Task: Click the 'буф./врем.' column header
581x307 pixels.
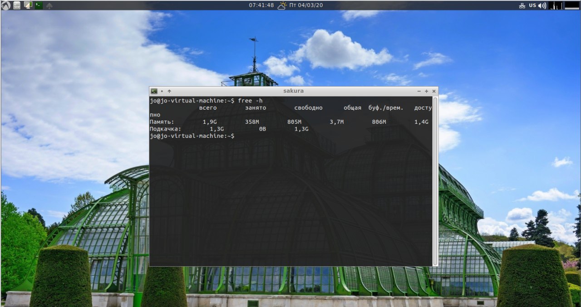Action: pos(386,107)
